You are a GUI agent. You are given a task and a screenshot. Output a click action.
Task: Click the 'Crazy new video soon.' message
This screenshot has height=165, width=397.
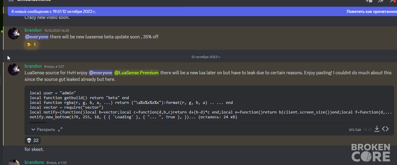(x=47, y=17)
